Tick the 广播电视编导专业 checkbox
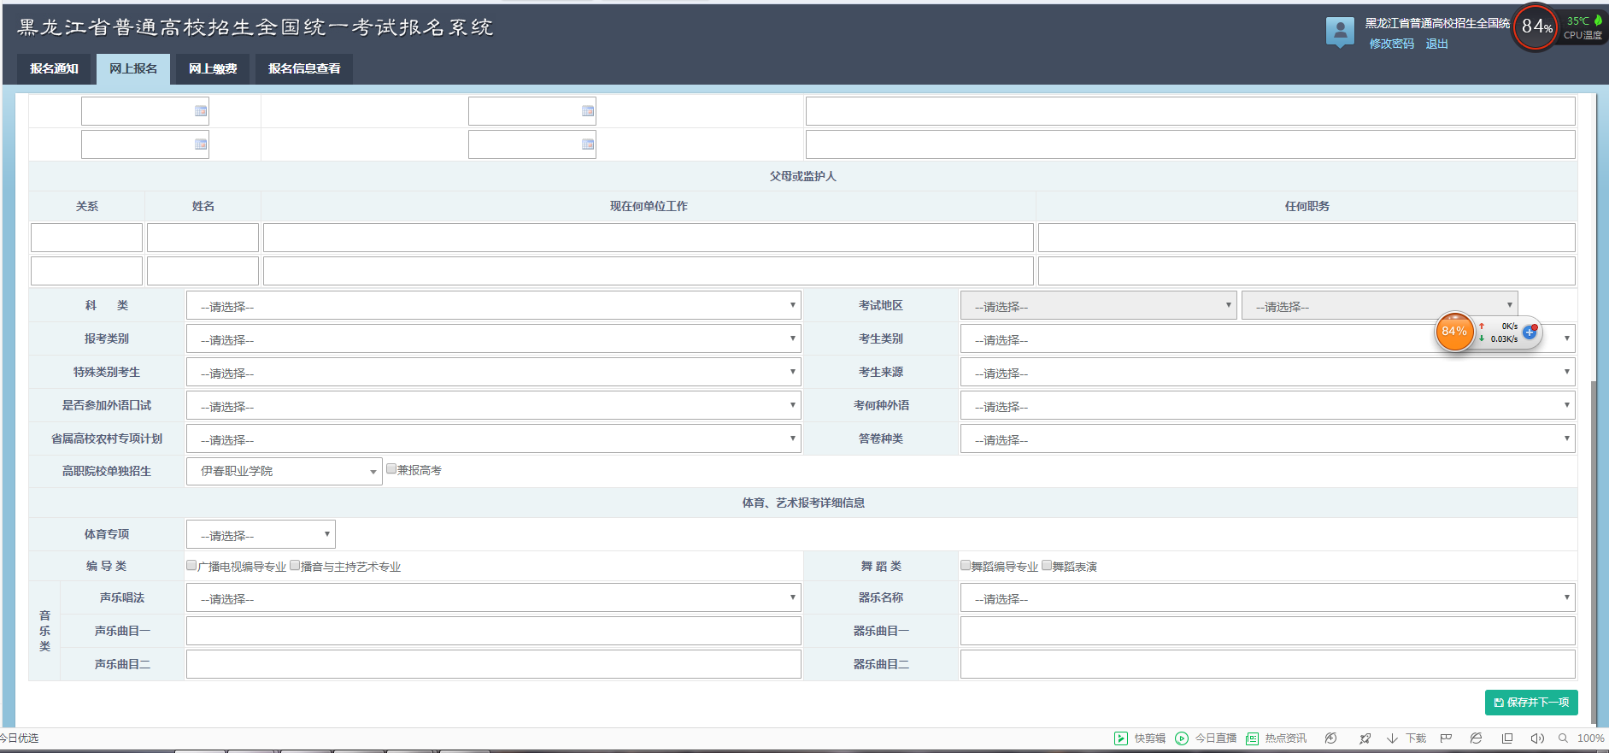Screen dimensions: 1609x753 [x=191, y=566]
